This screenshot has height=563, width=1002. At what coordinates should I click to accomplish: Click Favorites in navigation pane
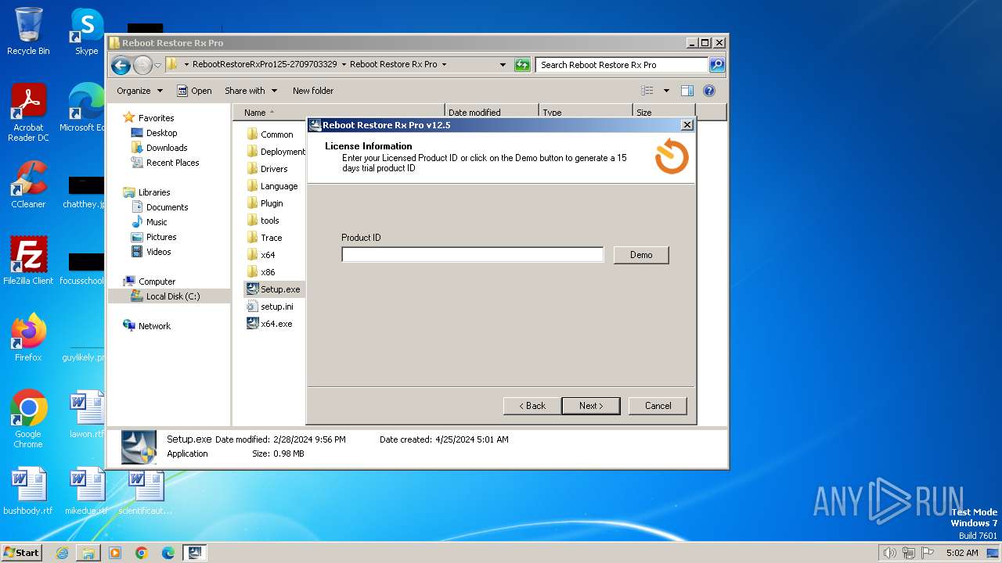[x=149, y=118]
